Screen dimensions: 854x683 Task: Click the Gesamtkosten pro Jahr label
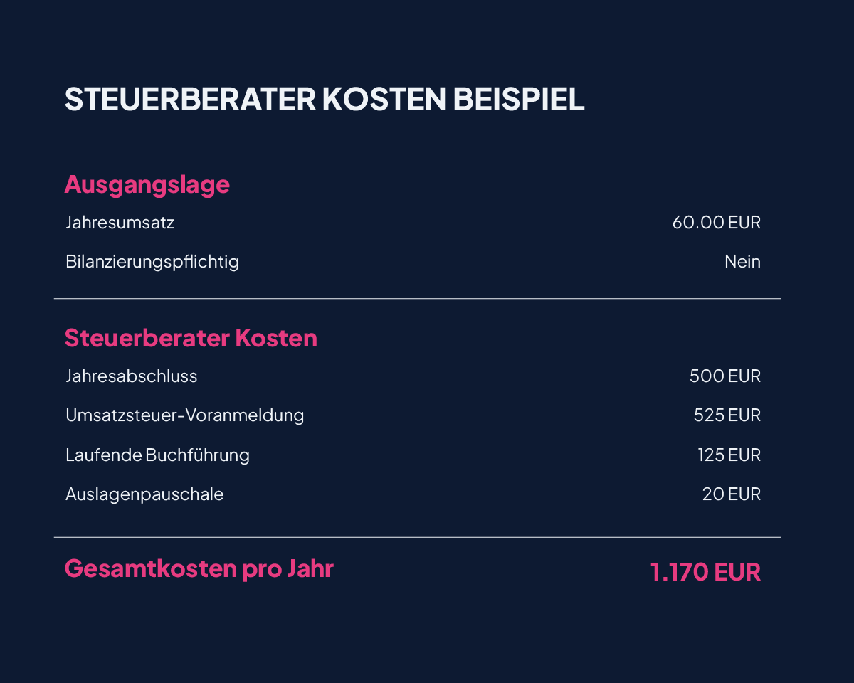pos(199,569)
